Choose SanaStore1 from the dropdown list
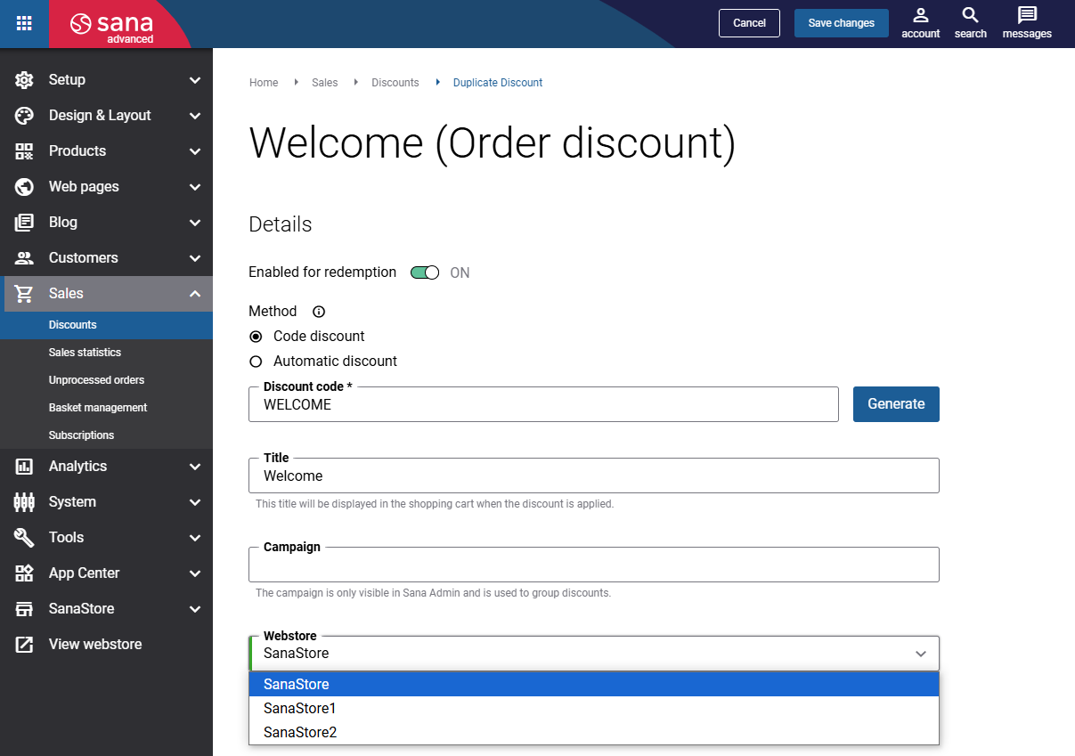The width and height of the screenshot is (1075, 756). coord(594,709)
